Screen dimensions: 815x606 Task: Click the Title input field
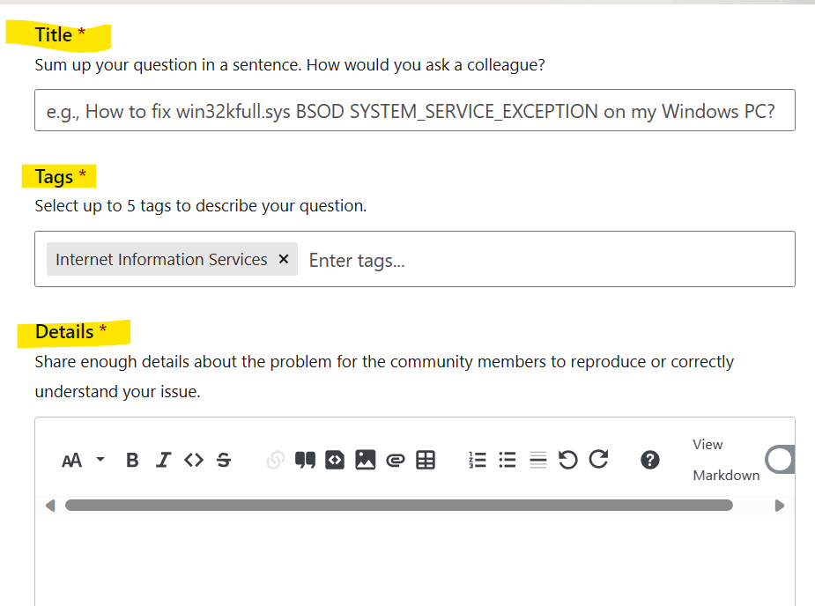coord(415,111)
